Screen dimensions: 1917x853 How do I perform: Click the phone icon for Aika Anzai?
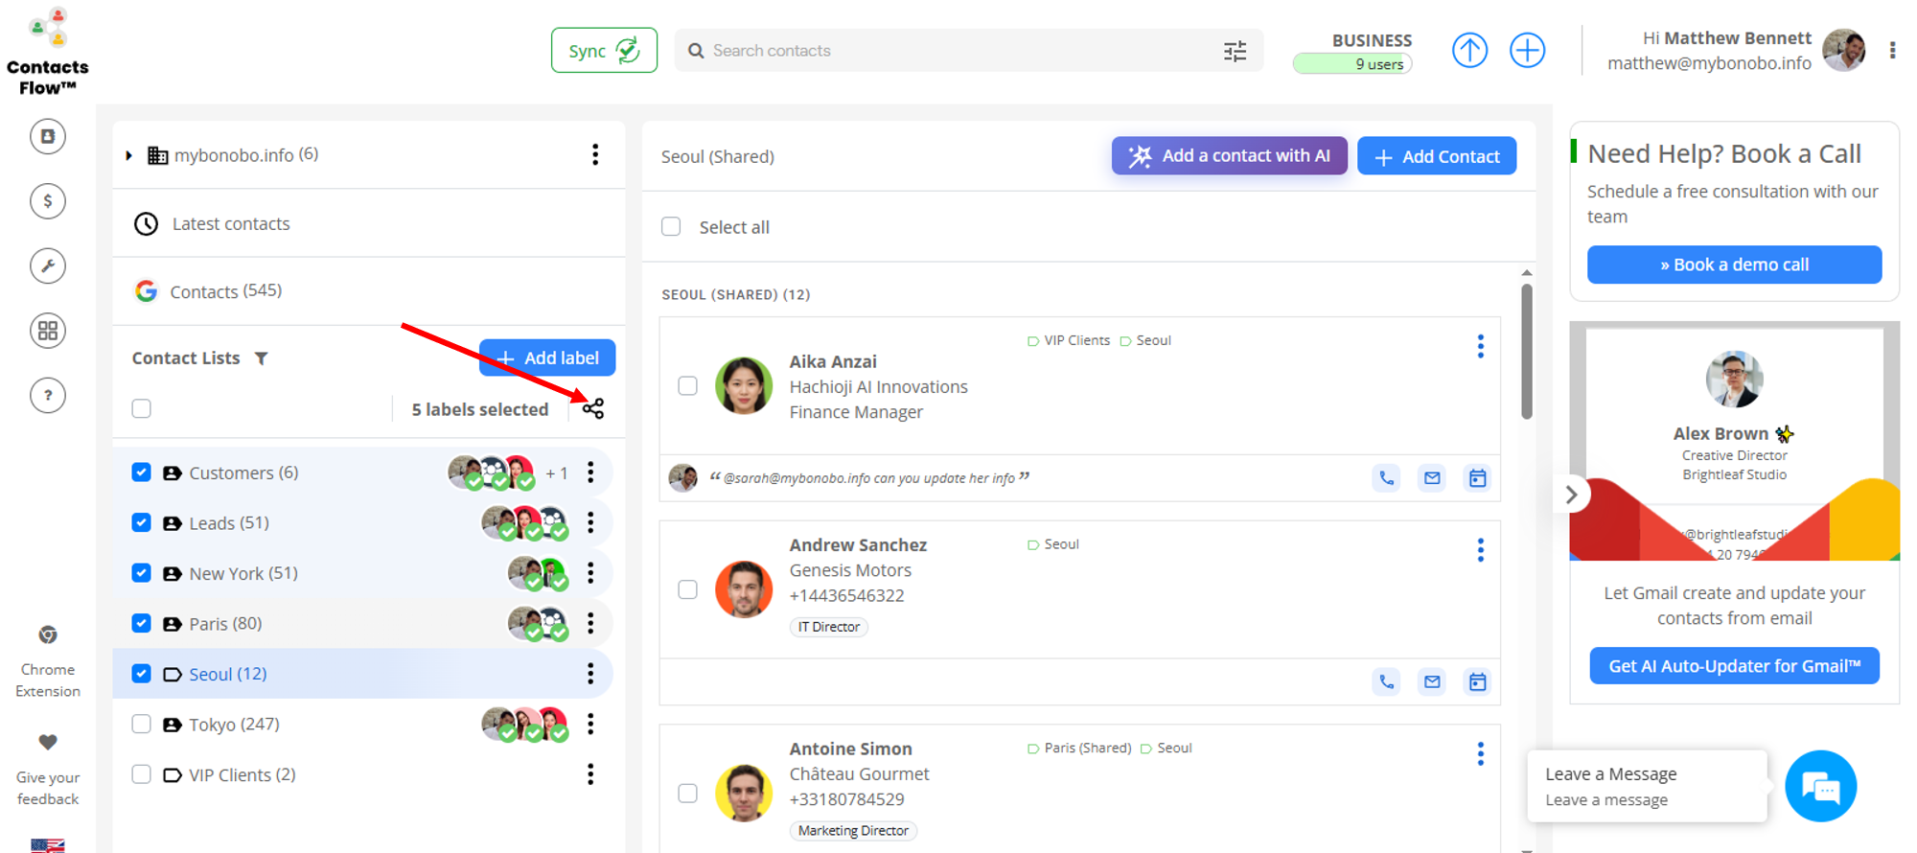coord(1386,477)
